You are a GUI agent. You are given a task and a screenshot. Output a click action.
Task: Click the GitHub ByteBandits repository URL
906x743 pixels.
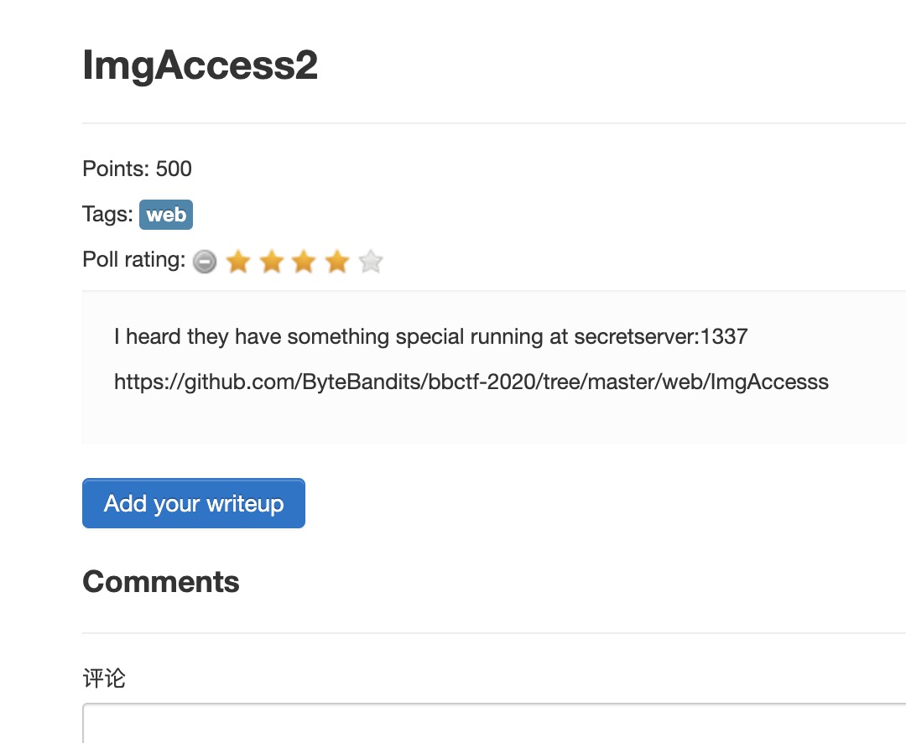pyautogui.click(x=471, y=382)
